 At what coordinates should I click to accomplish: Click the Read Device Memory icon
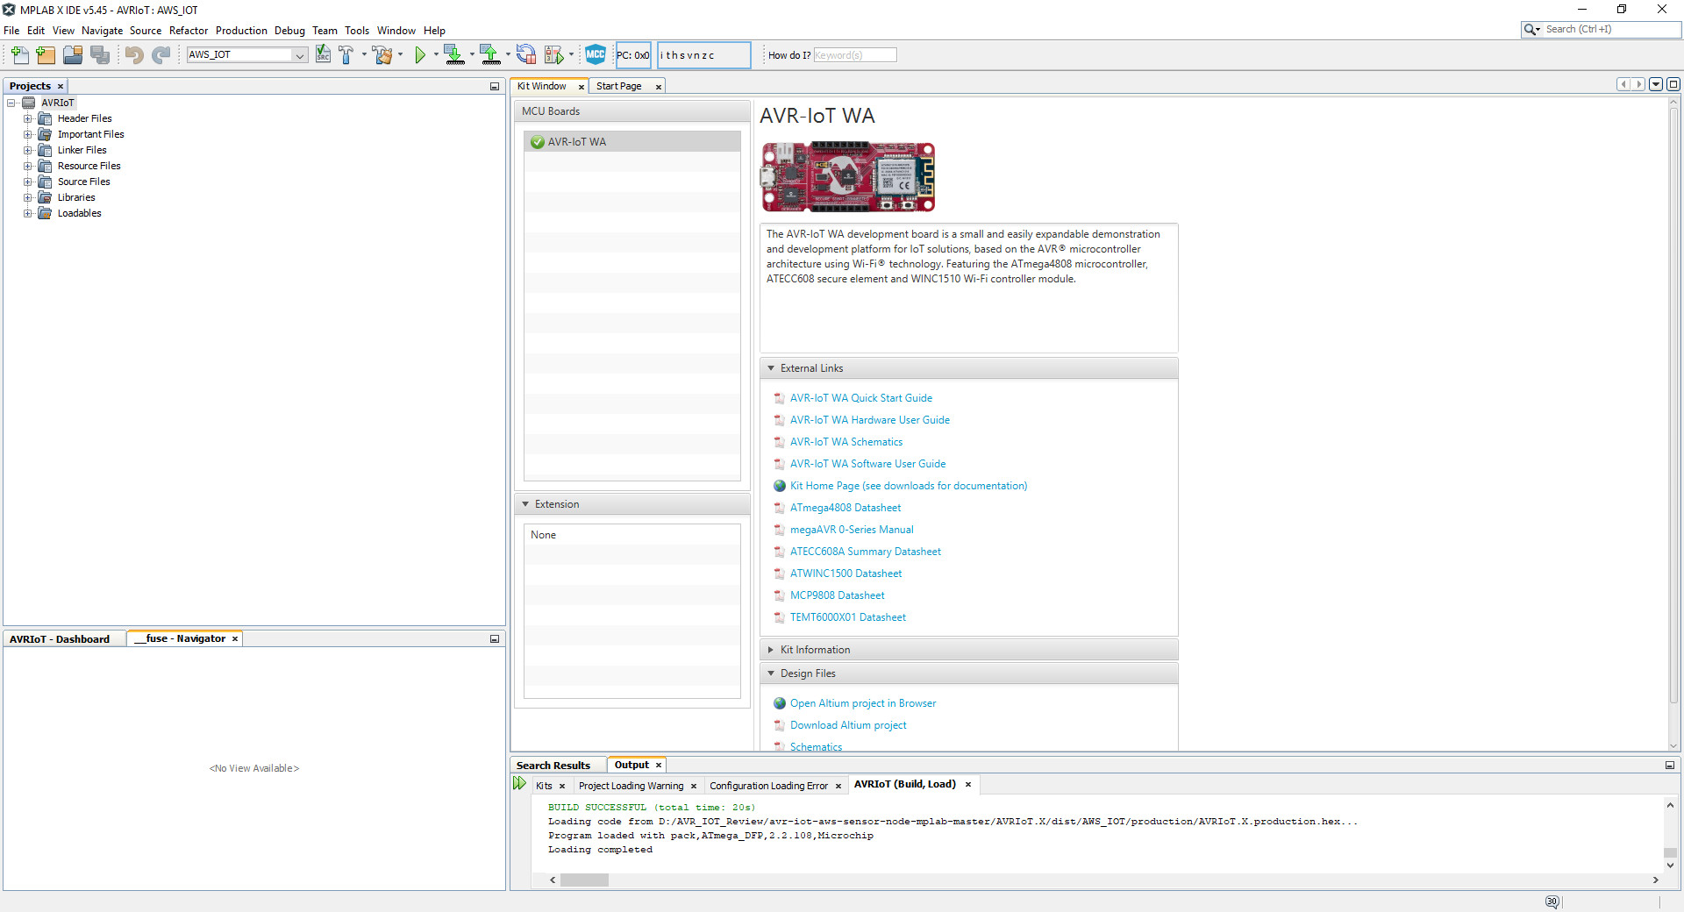tap(489, 55)
